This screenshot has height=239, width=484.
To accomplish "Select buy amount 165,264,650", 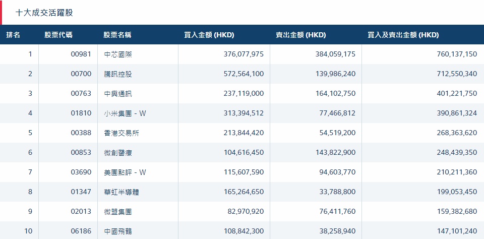I will click(244, 192).
